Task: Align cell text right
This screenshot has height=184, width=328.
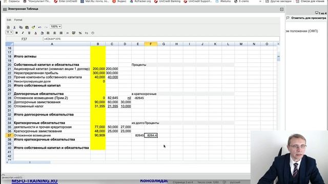Action: pos(61,33)
